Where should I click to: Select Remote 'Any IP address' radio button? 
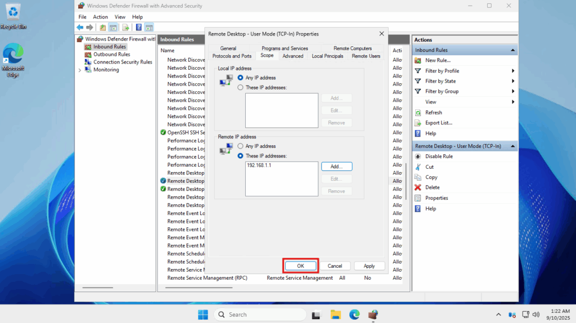[241, 146]
